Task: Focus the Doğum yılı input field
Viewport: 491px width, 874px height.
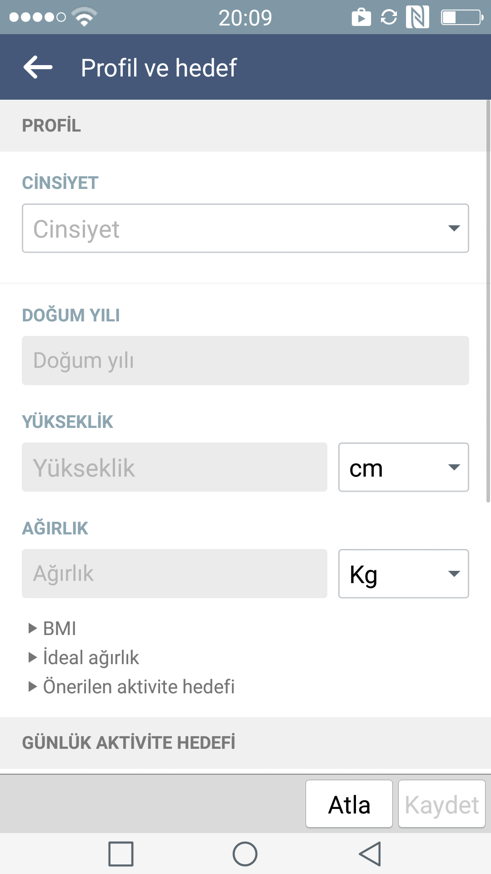Action: [x=245, y=361]
